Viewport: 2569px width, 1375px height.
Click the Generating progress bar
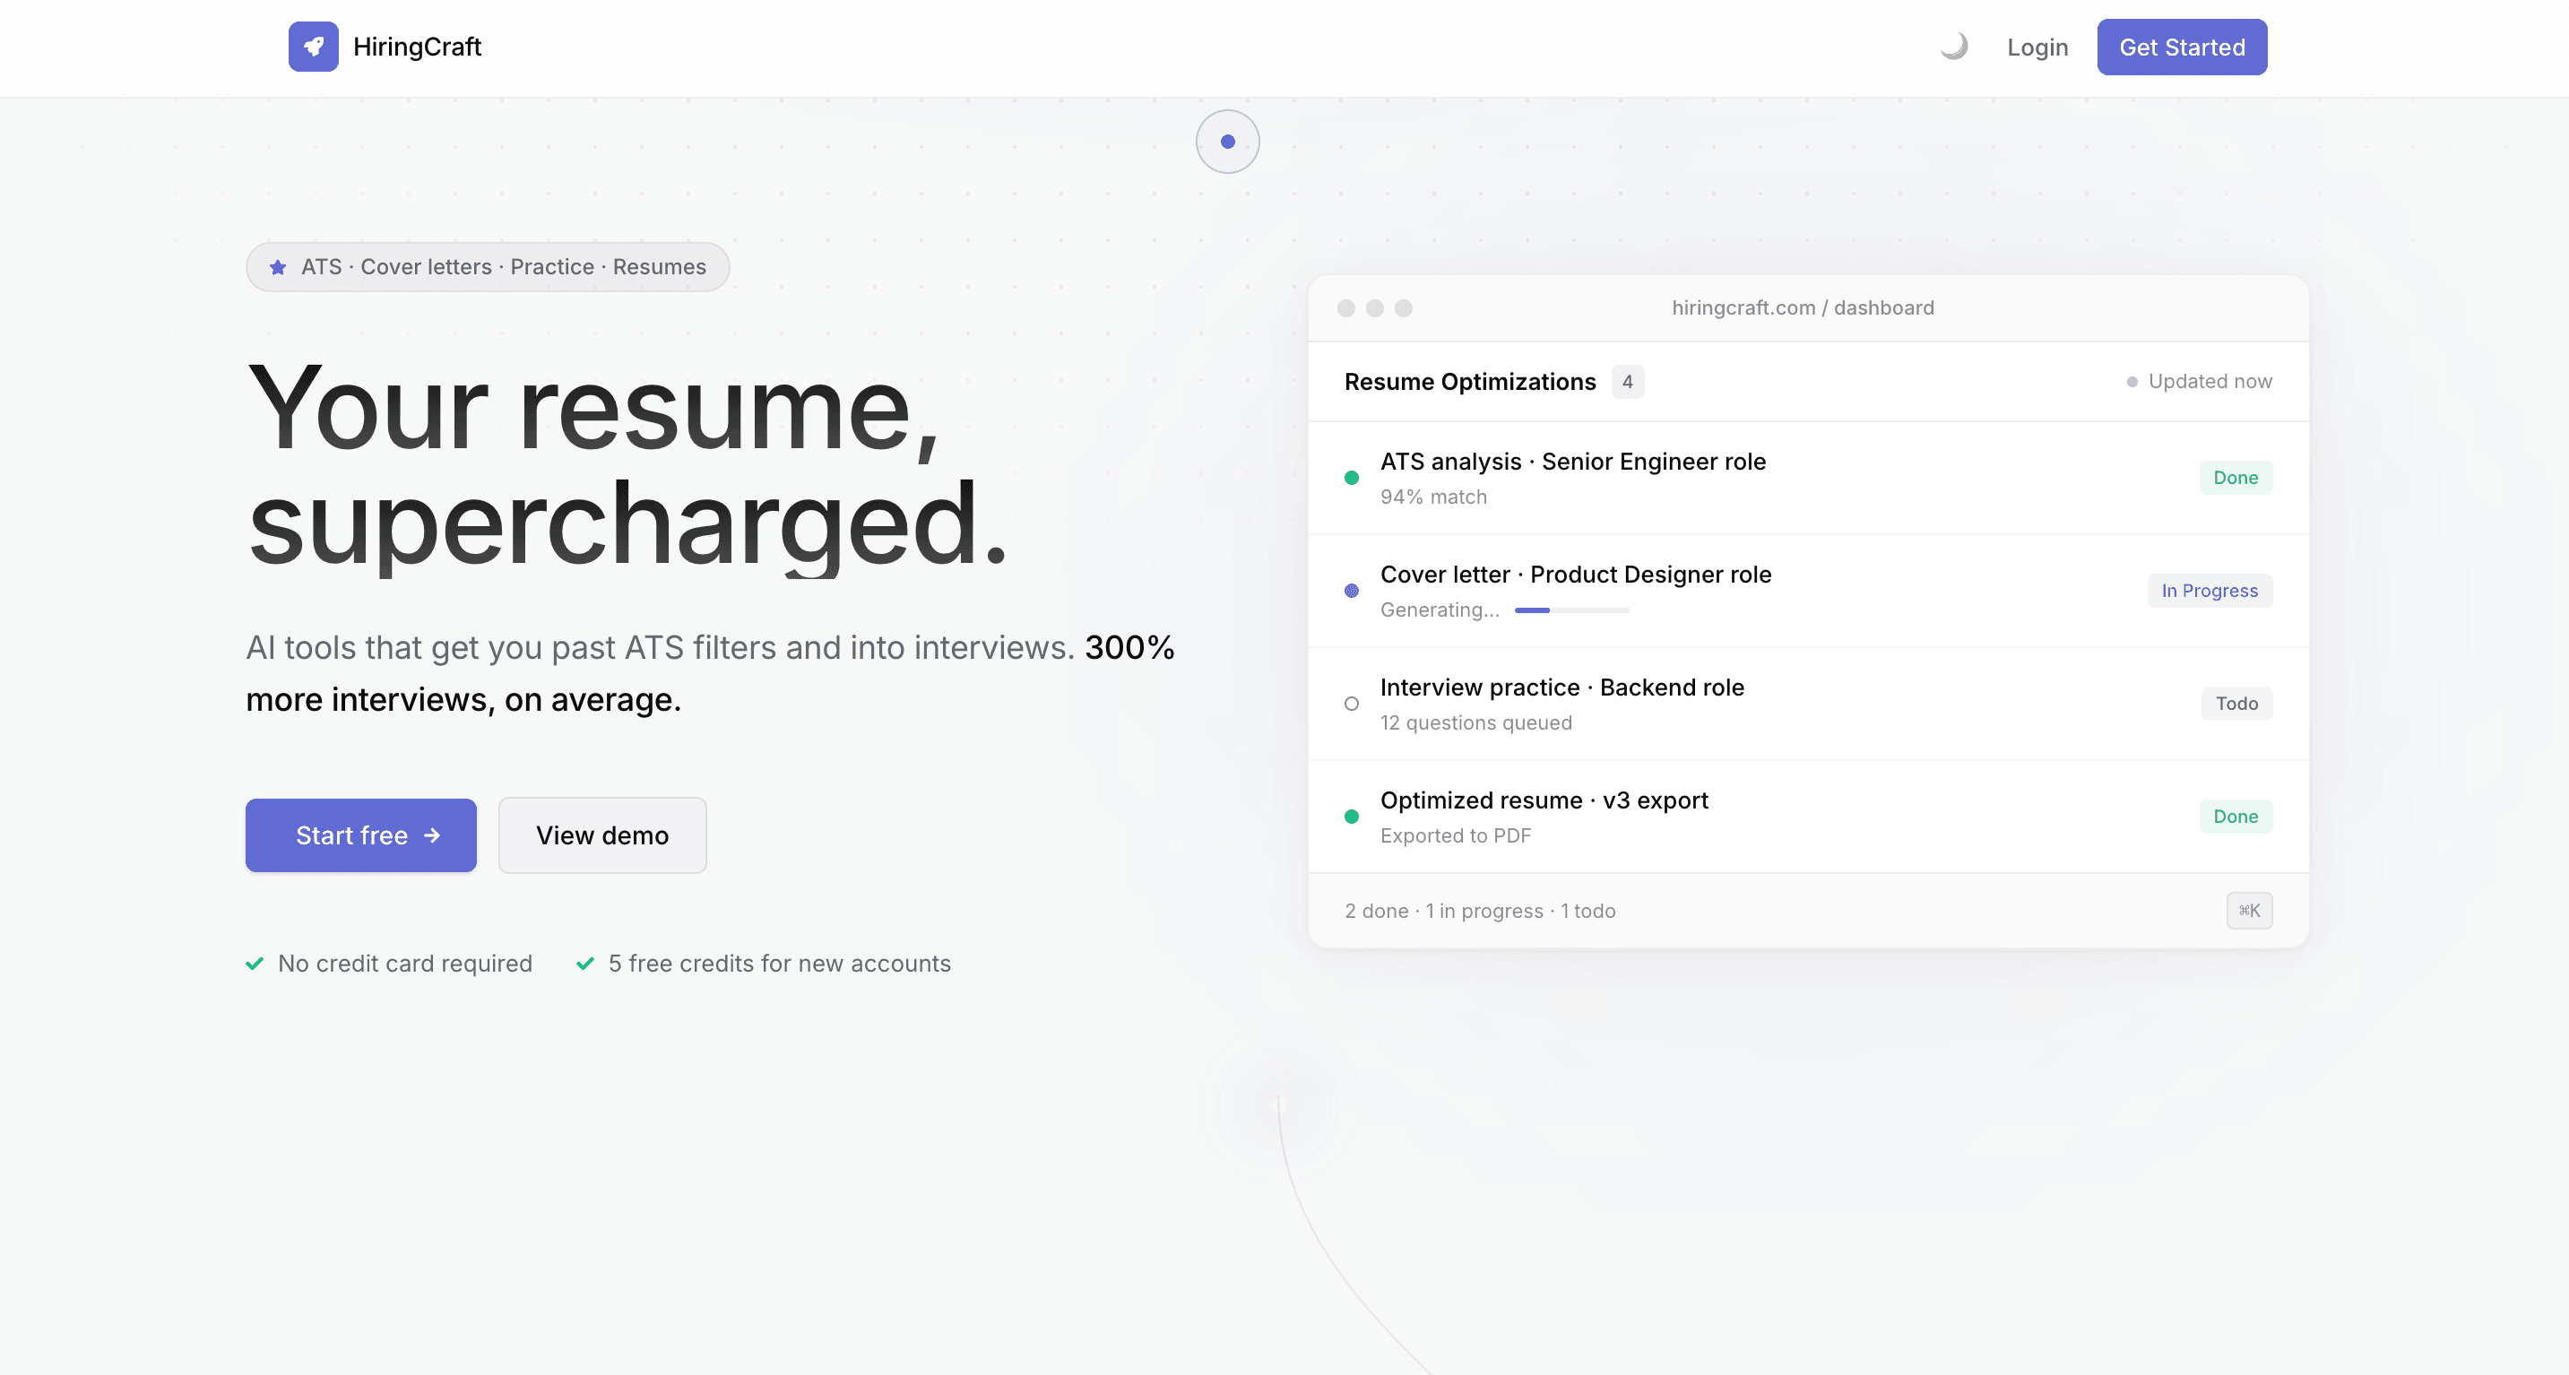pyautogui.click(x=1571, y=610)
